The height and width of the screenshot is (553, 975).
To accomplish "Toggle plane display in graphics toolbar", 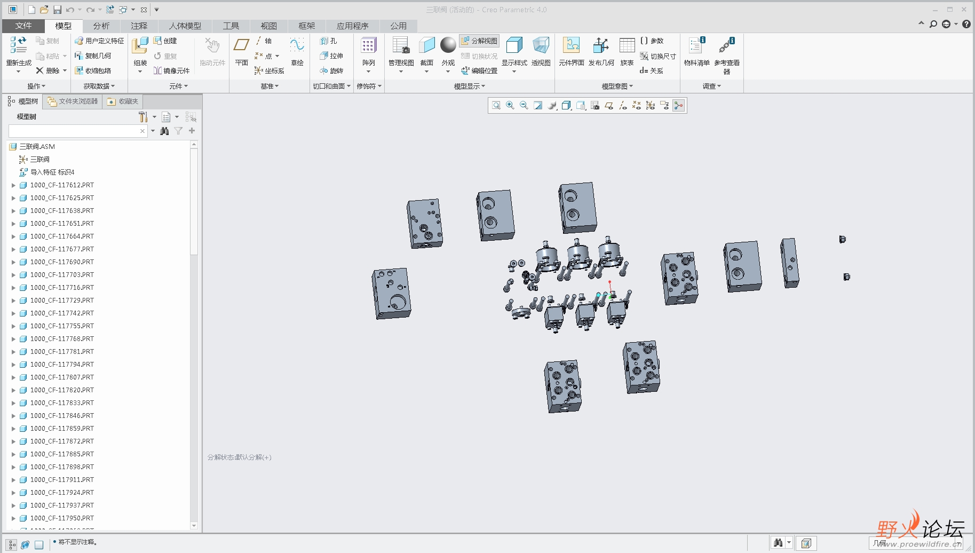I will (x=608, y=106).
